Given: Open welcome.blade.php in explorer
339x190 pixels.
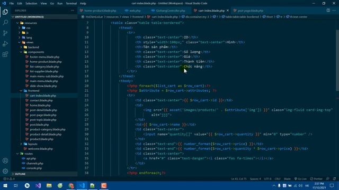Looking at the screenshot, I should coord(40,149).
